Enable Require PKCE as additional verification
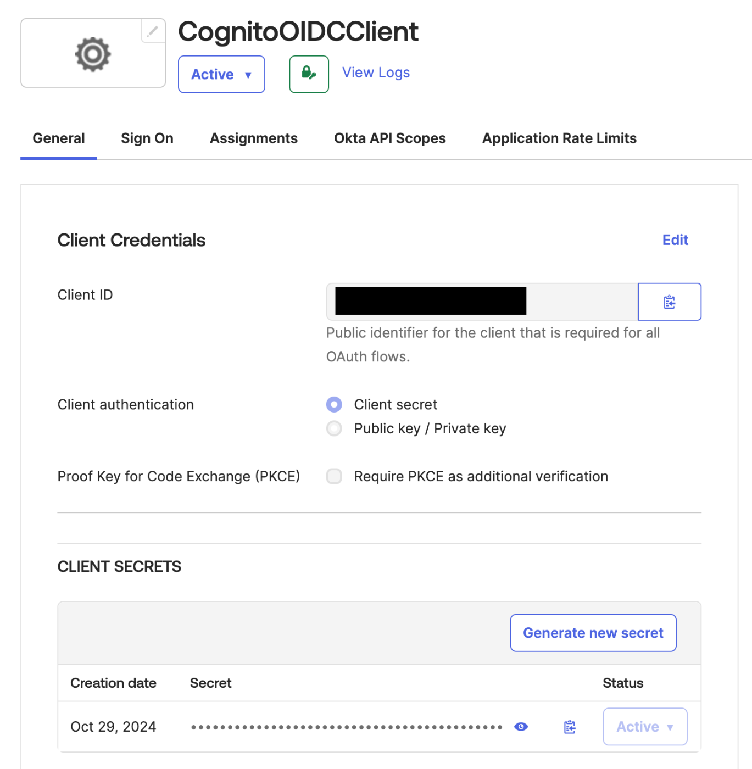 [x=334, y=476]
